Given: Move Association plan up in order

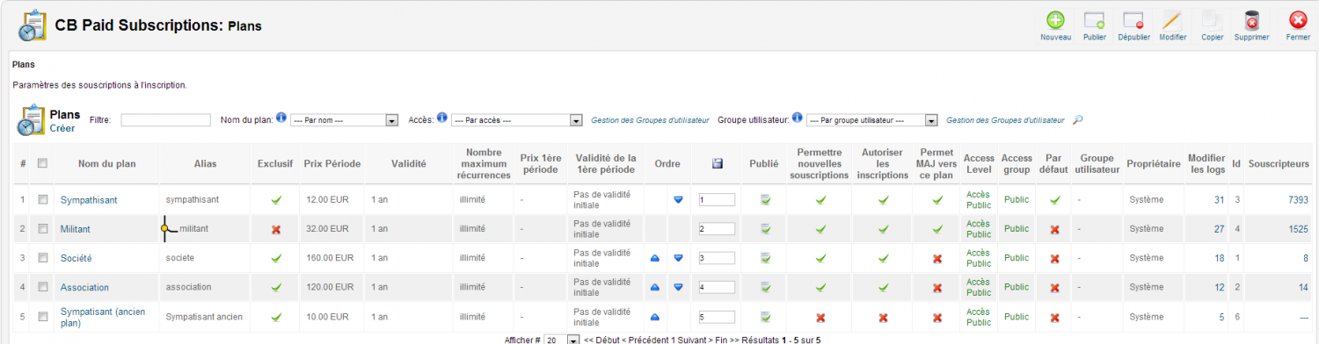Looking at the screenshot, I should (x=655, y=288).
